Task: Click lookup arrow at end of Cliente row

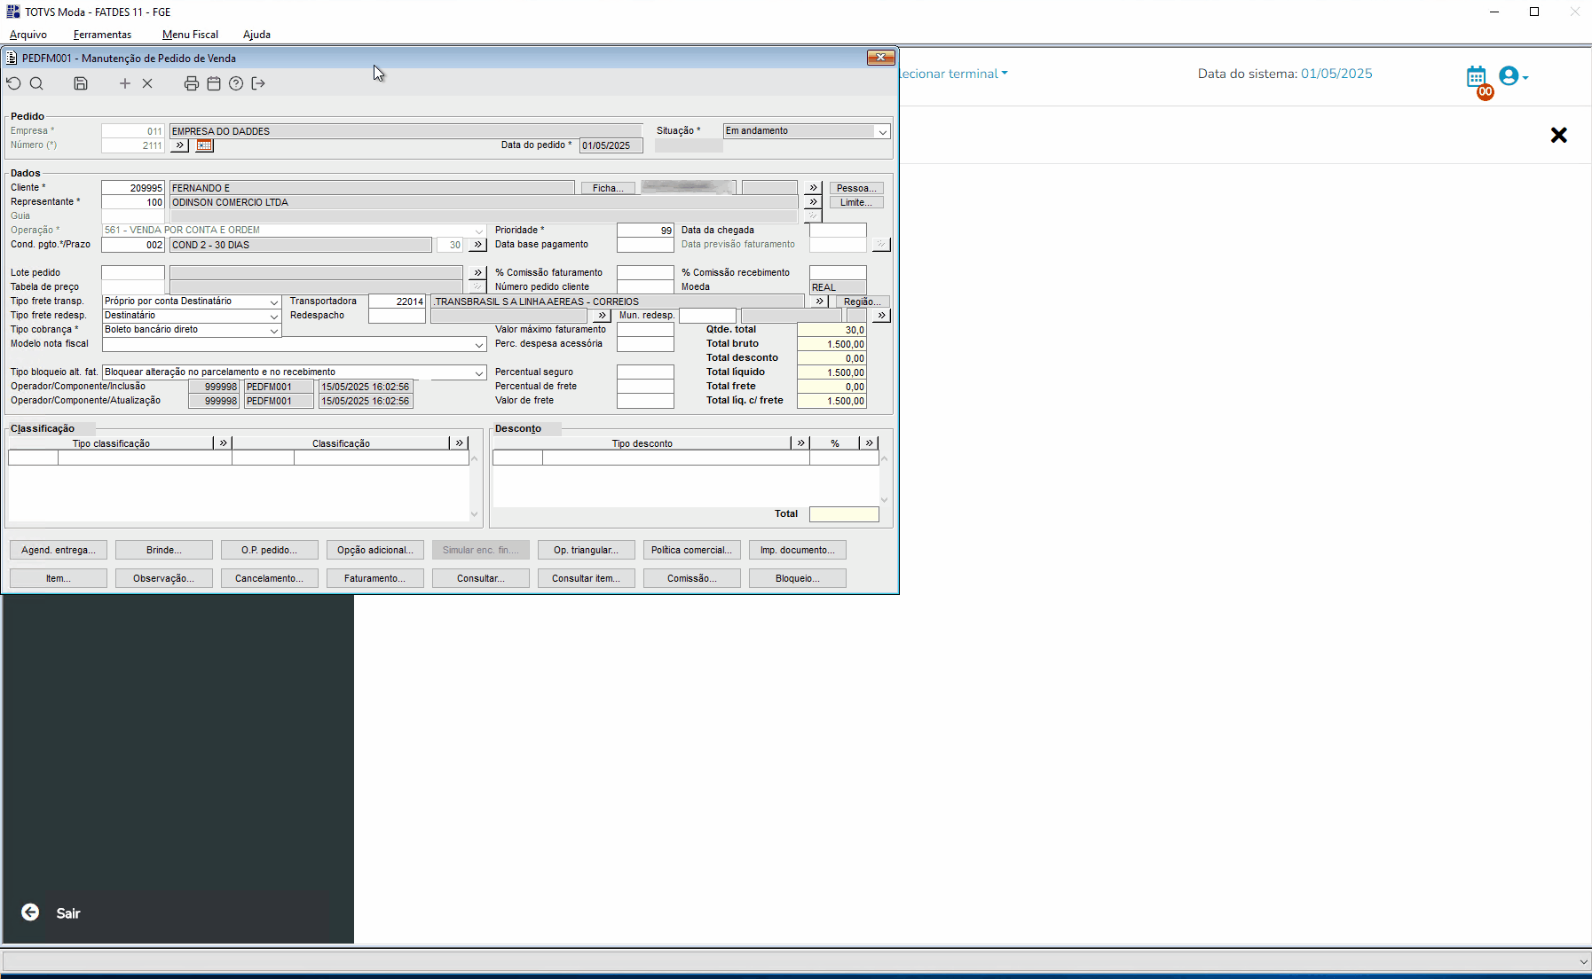Action: [813, 188]
